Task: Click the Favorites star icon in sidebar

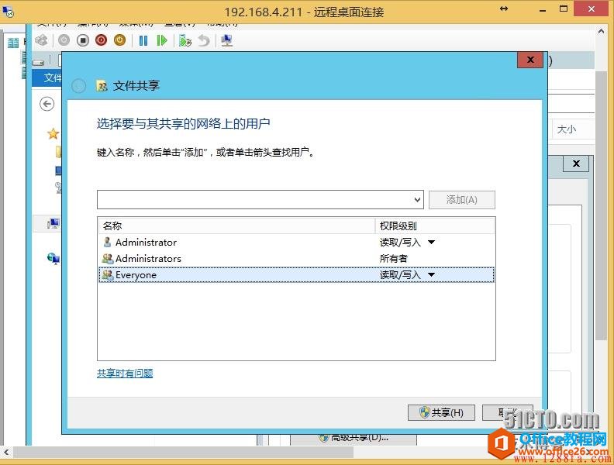Action: click(53, 133)
